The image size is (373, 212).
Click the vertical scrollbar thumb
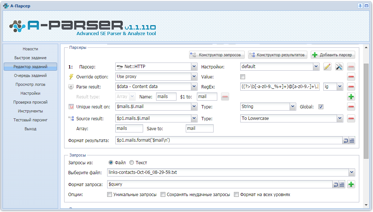[x=366, y=111]
